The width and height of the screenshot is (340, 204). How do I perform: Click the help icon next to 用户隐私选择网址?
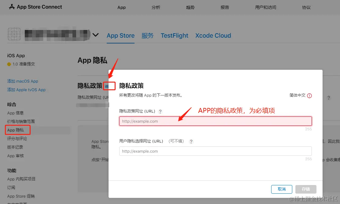tap(191, 141)
